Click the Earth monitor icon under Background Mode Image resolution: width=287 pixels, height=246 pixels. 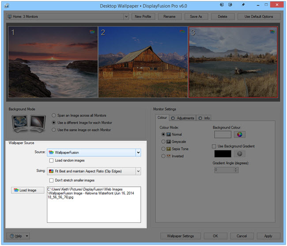coord(20,123)
